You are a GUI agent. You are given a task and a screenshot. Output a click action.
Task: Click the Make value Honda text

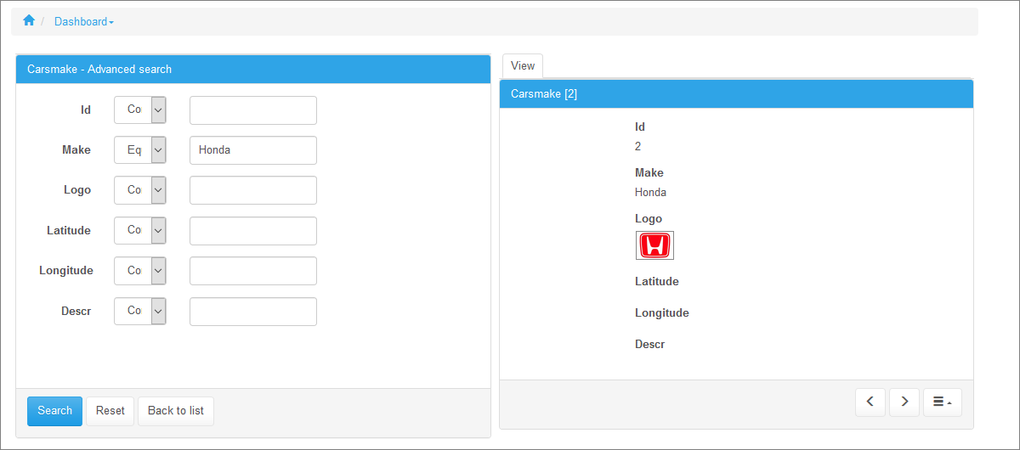coord(651,192)
